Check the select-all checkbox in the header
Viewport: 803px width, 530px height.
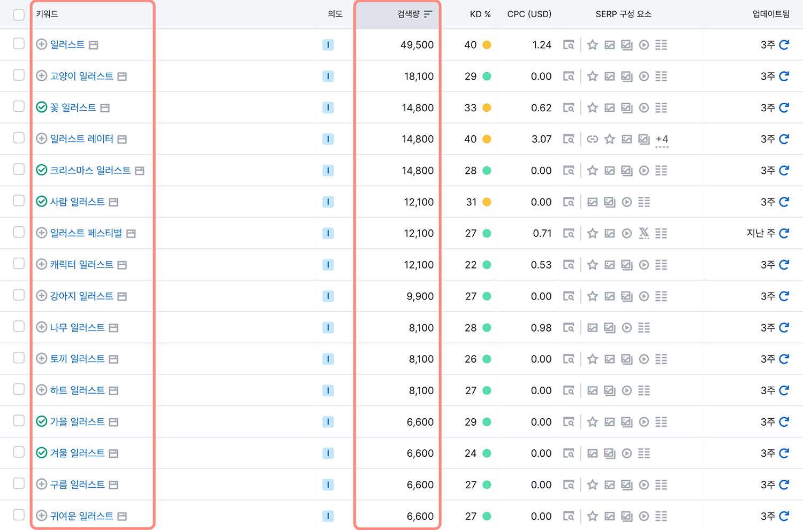click(x=19, y=14)
